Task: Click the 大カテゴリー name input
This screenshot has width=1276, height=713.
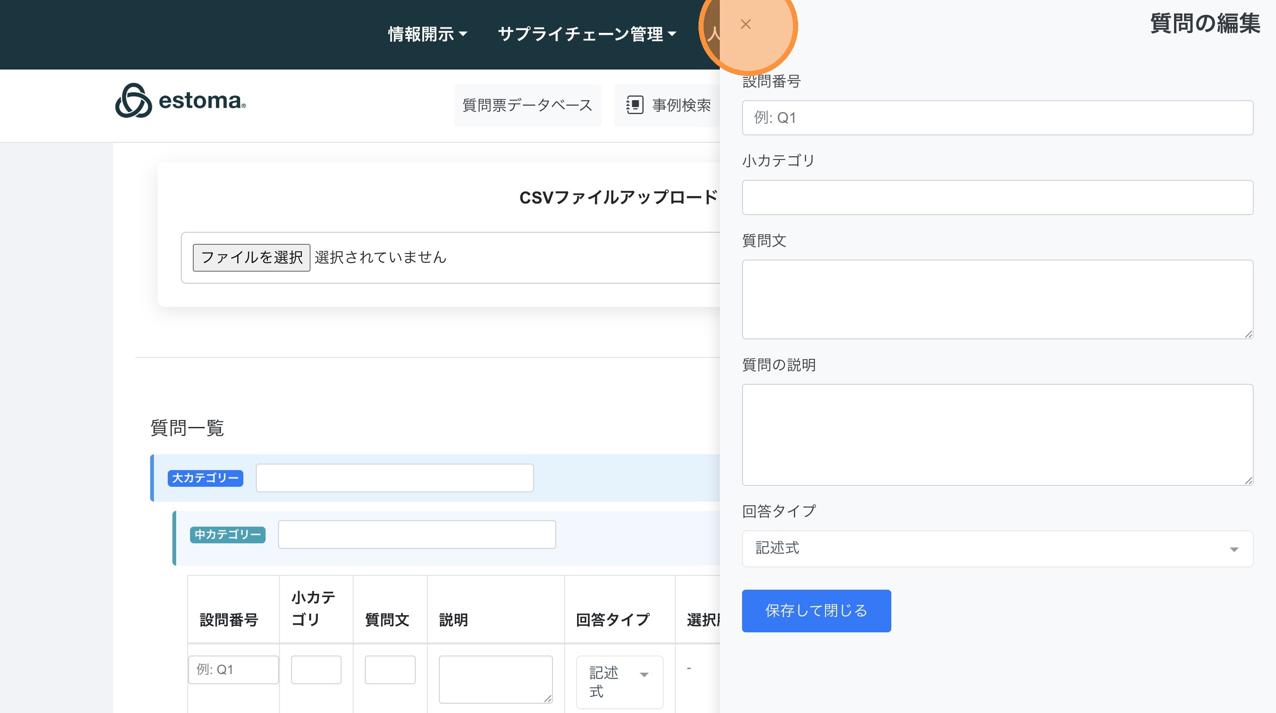Action: click(x=394, y=477)
